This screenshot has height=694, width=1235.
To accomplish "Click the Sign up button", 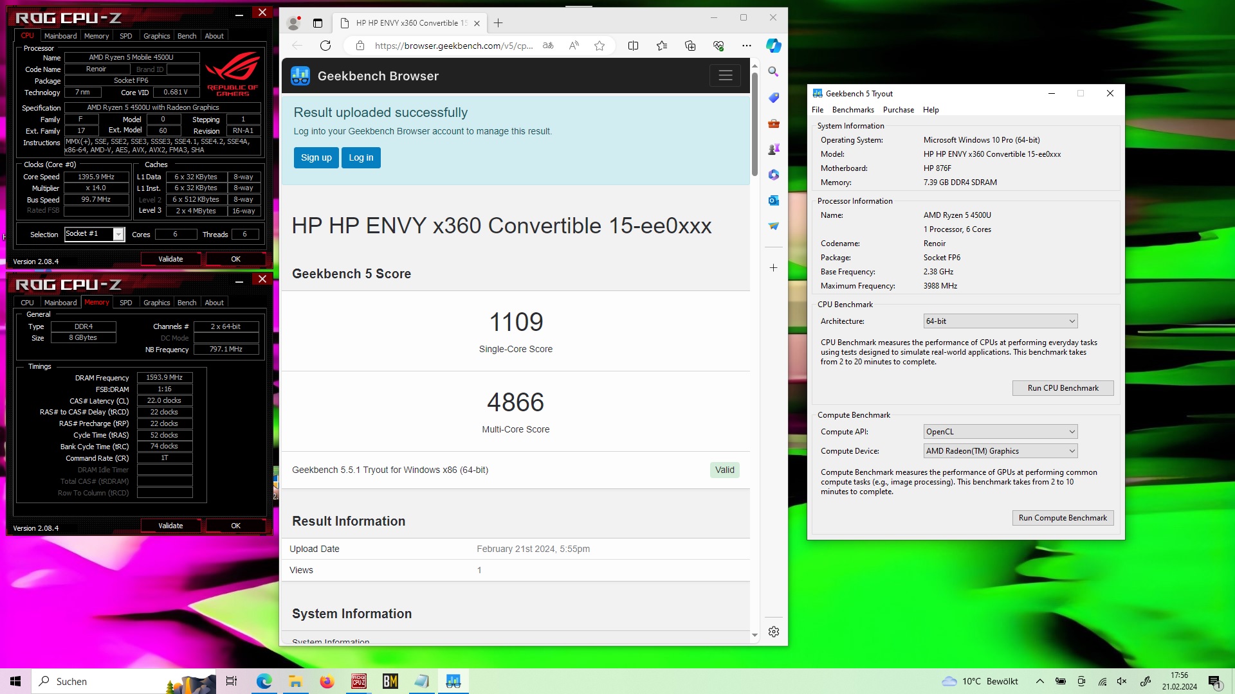I will pos(316,157).
